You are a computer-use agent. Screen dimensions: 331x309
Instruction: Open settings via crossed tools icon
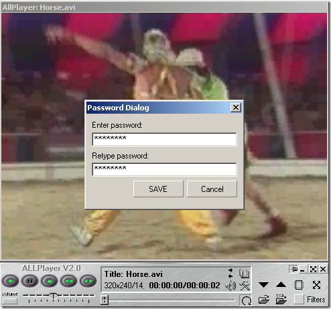pos(245,286)
